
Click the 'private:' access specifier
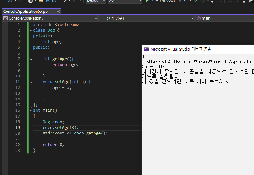(x=42, y=36)
